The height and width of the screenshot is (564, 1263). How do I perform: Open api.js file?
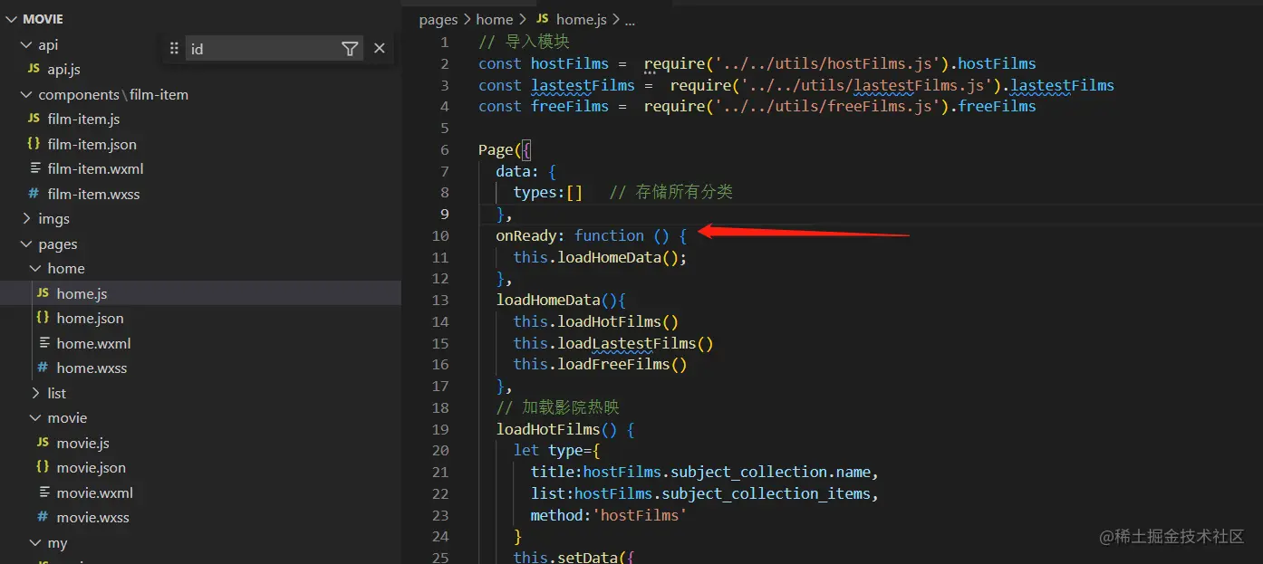click(63, 69)
